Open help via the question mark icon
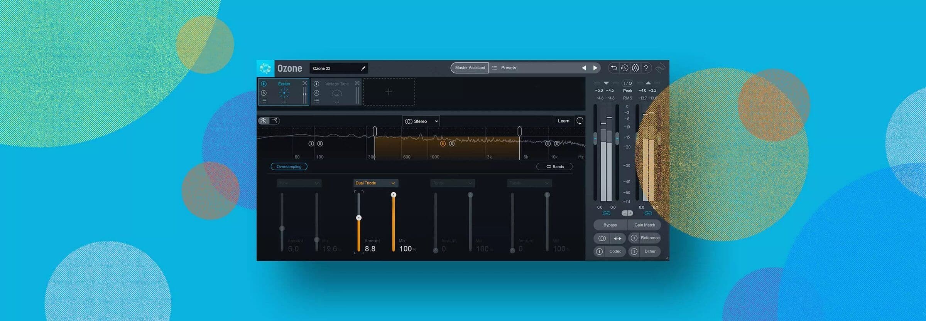 pos(646,68)
